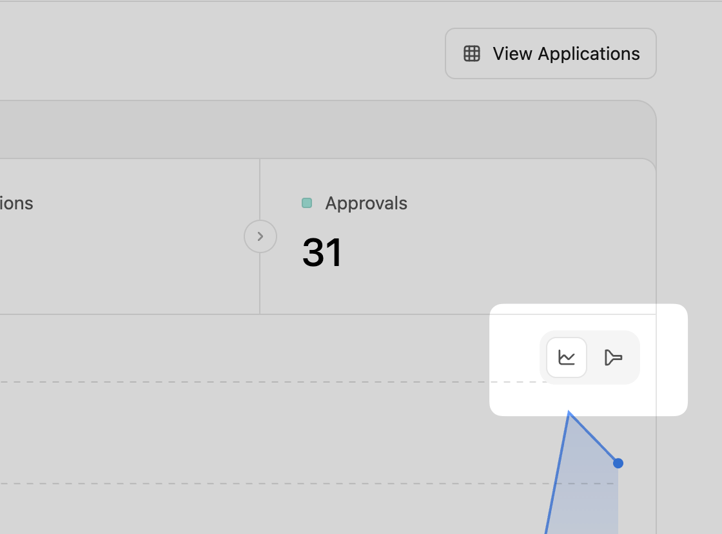Open View Applications
Viewport: 722px width, 534px height.
(551, 53)
